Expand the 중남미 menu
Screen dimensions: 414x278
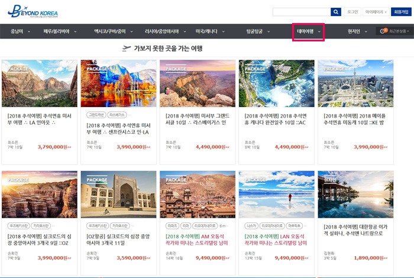pyautogui.click(x=20, y=31)
